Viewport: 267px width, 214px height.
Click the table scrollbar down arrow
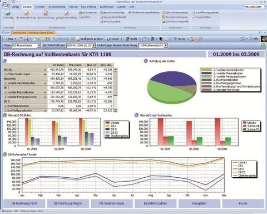tap(115, 110)
